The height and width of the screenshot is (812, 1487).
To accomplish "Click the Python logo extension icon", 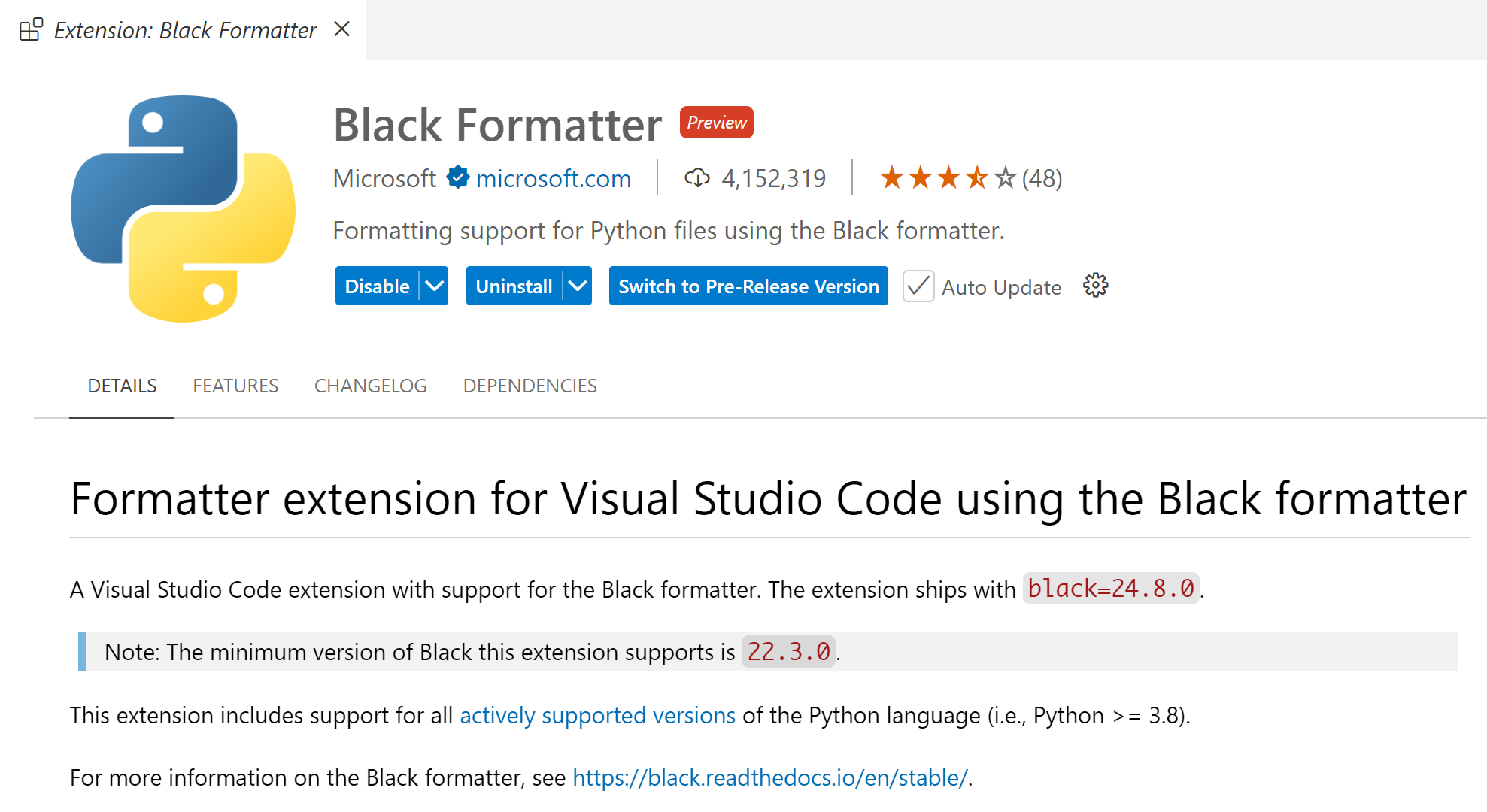I will [183, 209].
